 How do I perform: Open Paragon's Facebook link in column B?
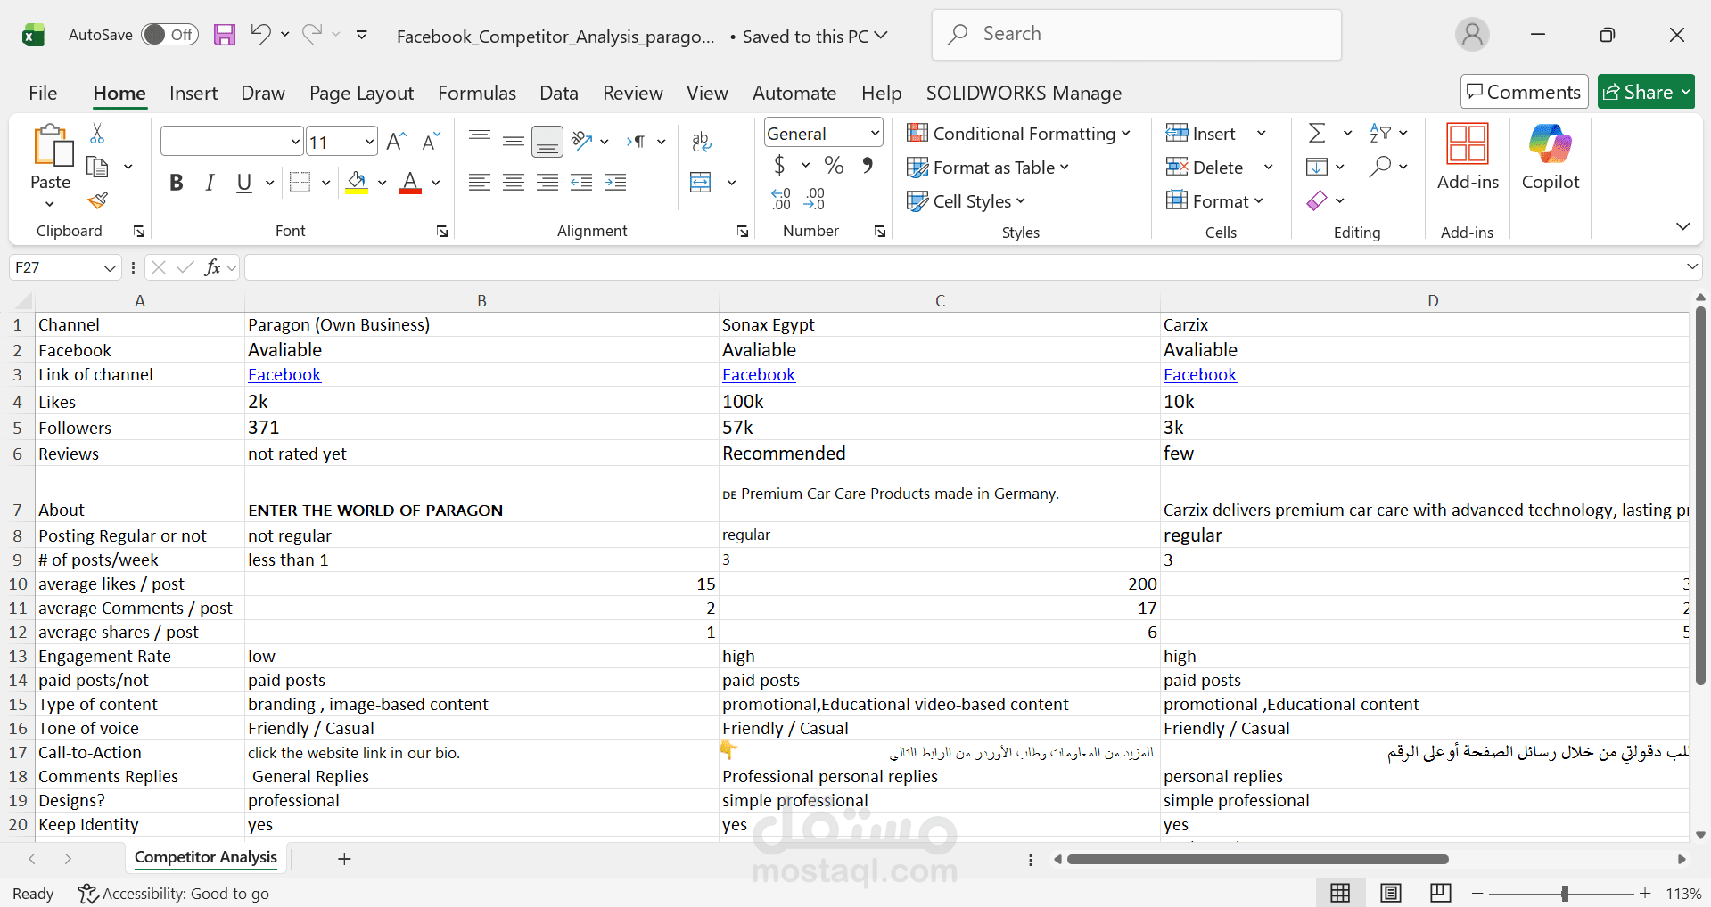[x=284, y=375]
